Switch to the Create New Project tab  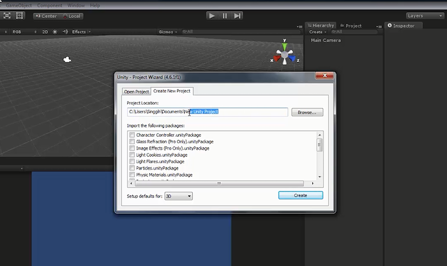pos(172,91)
